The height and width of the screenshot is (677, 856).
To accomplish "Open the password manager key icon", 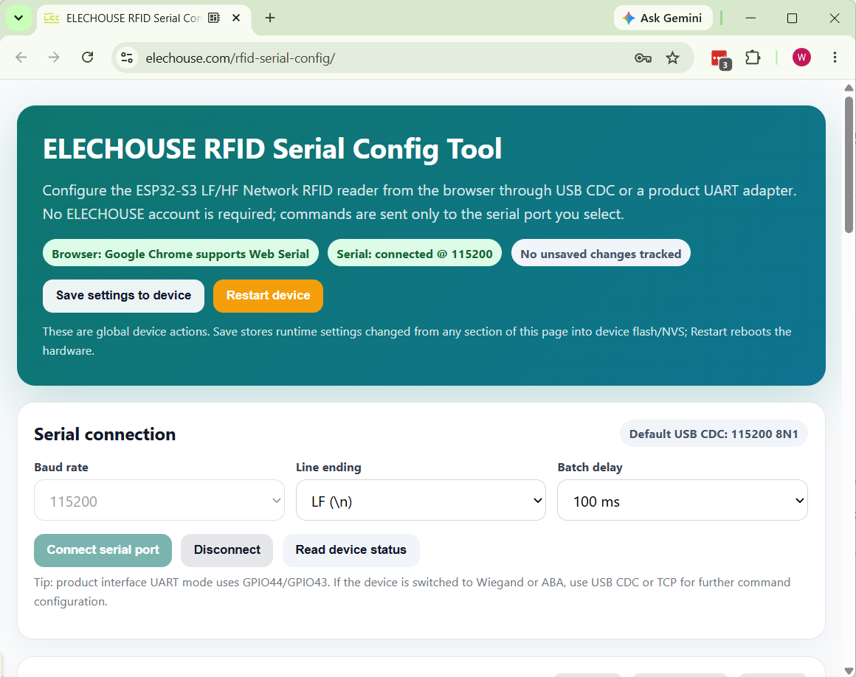I will [x=643, y=58].
